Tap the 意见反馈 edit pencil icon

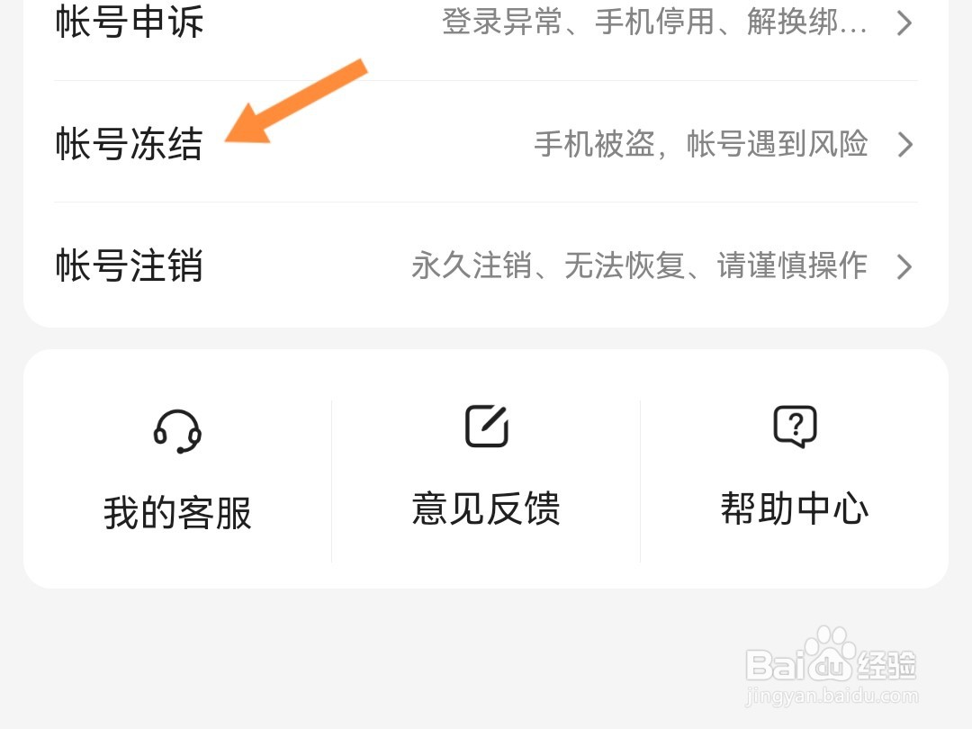(x=487, y=427)
